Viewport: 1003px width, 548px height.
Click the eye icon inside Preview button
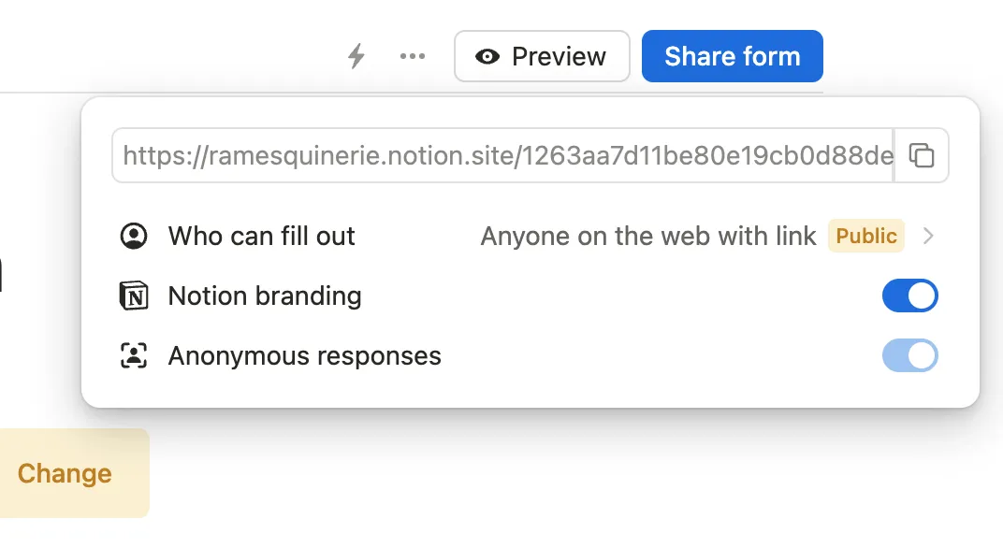(x=487, y=56)
